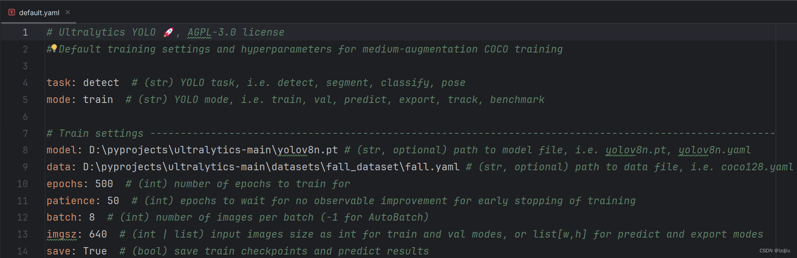Click the YAML file icon in the tab
The height and width of the screenshot is (258, 797).
(x=11, y=13)
